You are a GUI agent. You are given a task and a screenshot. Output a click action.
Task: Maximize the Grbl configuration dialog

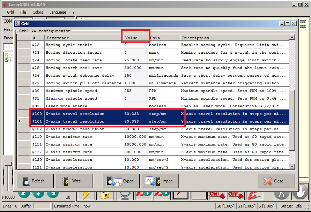point(287,24)
